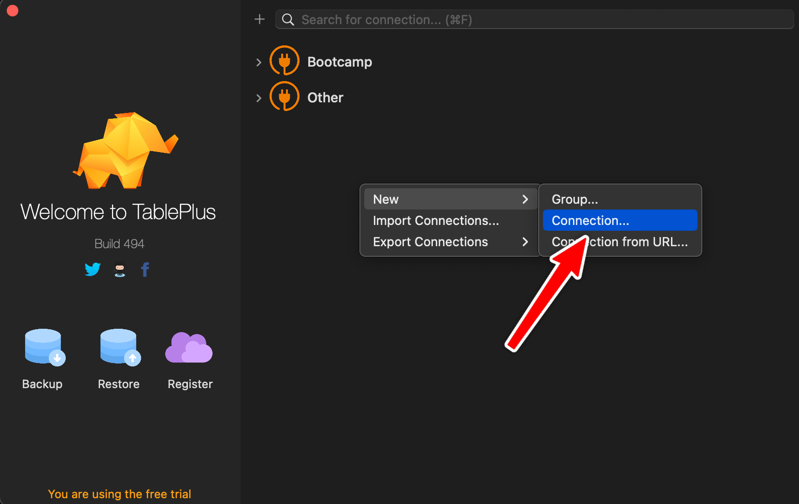Screen dimensions: 799x504
Task: Click the TablePlus elephant logo
Action: tap(126, 151)
